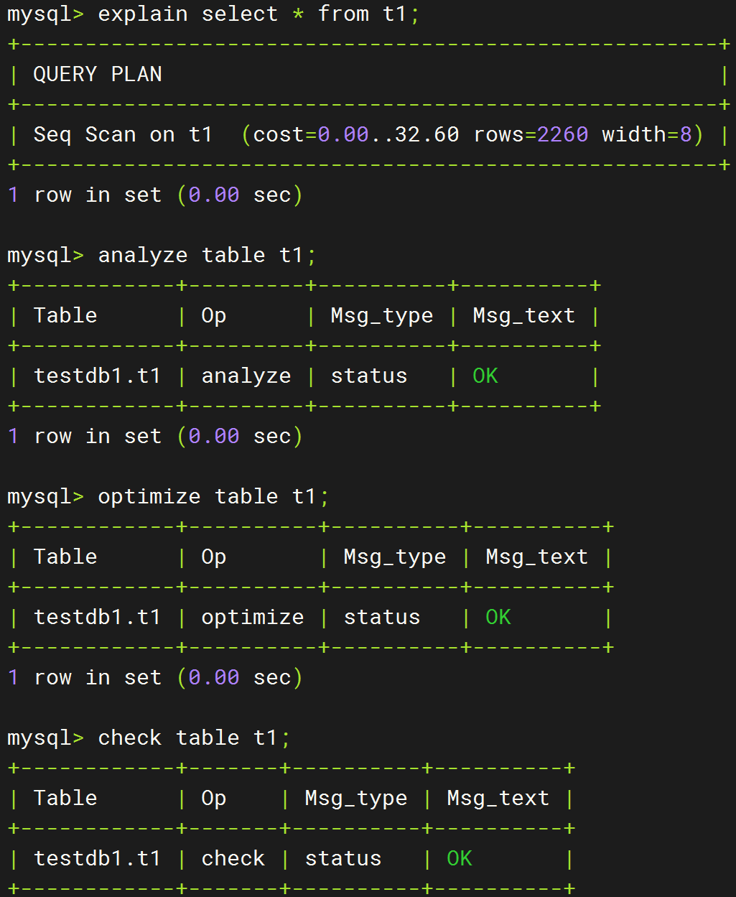
Task: Click the 'explain select * from t1;' command
Action: click(258, 14)
